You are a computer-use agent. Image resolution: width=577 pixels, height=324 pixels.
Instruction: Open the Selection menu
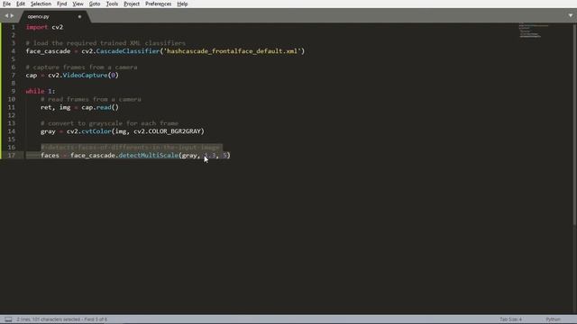41,4
